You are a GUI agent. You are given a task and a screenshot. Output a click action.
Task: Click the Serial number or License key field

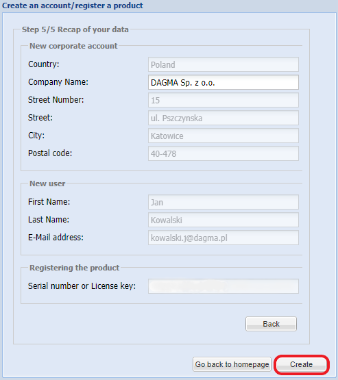point(224,286)
